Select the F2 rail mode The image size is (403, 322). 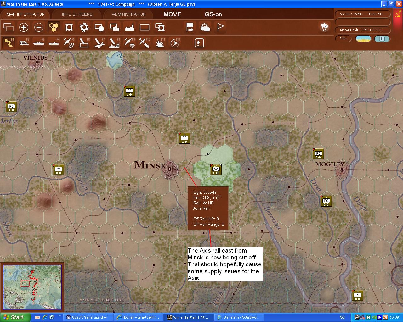coord(24,43)
